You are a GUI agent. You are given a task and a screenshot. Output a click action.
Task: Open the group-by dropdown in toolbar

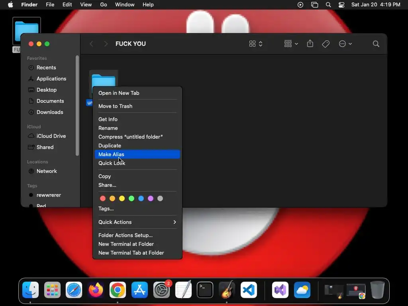pyautogui.click(x=291, y=44)
